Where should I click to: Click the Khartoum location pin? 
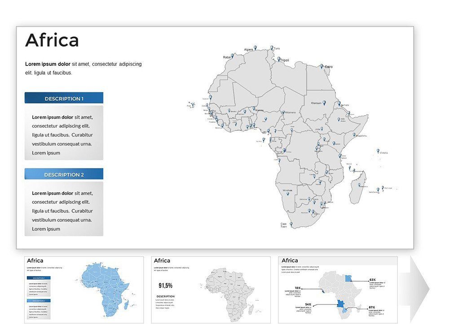[x=324, y=103]
